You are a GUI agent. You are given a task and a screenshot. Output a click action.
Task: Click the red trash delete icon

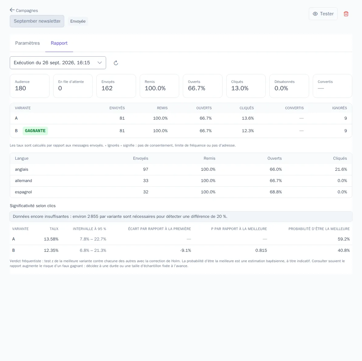coord(346,14)
